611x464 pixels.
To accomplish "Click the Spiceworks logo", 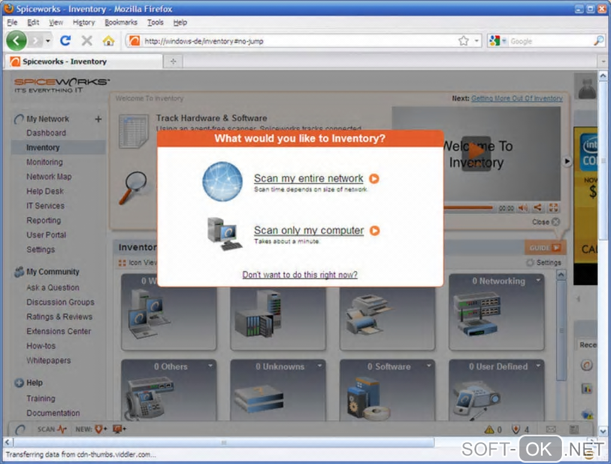I will pos(62,85).
